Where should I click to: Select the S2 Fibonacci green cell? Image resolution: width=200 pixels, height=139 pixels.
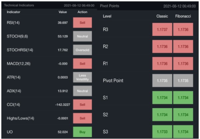[x=183, y=114]
